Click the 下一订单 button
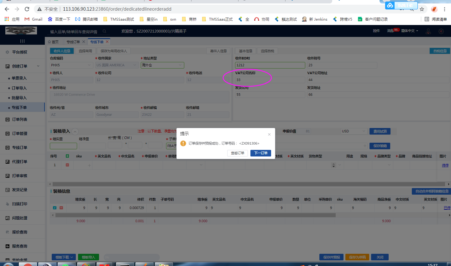Image resolution: width=451 pixels, height=266 pixels. 260,153
